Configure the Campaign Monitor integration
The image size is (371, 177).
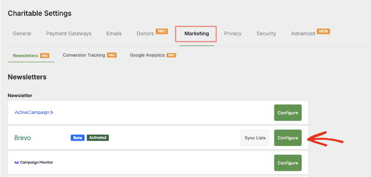coord(288,163)
